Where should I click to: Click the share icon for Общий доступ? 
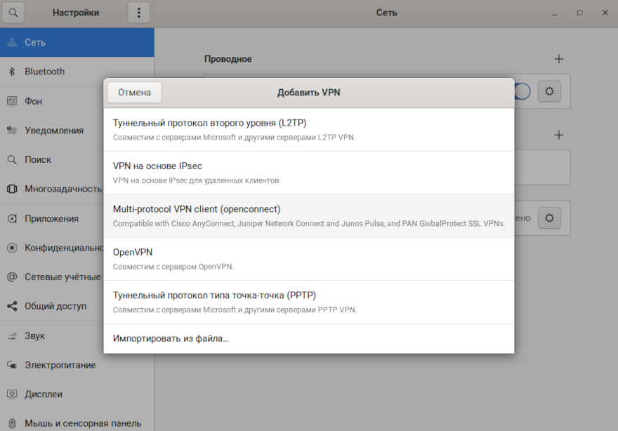(x=11, y=306)
